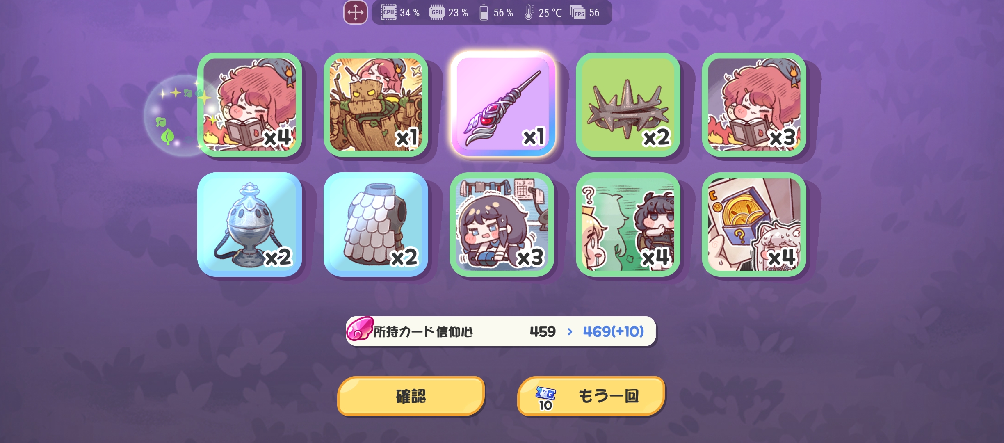Click the overlay move crosshair handle
The image size is (1004, 443).
tap(355, 13)
